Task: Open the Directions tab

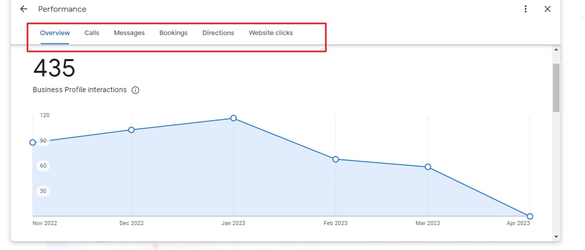Action: (x=218, y=33)
